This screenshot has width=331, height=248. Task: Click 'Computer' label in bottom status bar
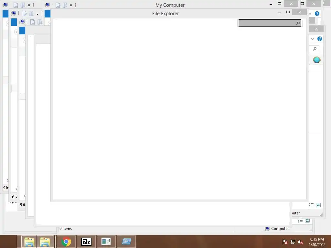pos(280,229)
